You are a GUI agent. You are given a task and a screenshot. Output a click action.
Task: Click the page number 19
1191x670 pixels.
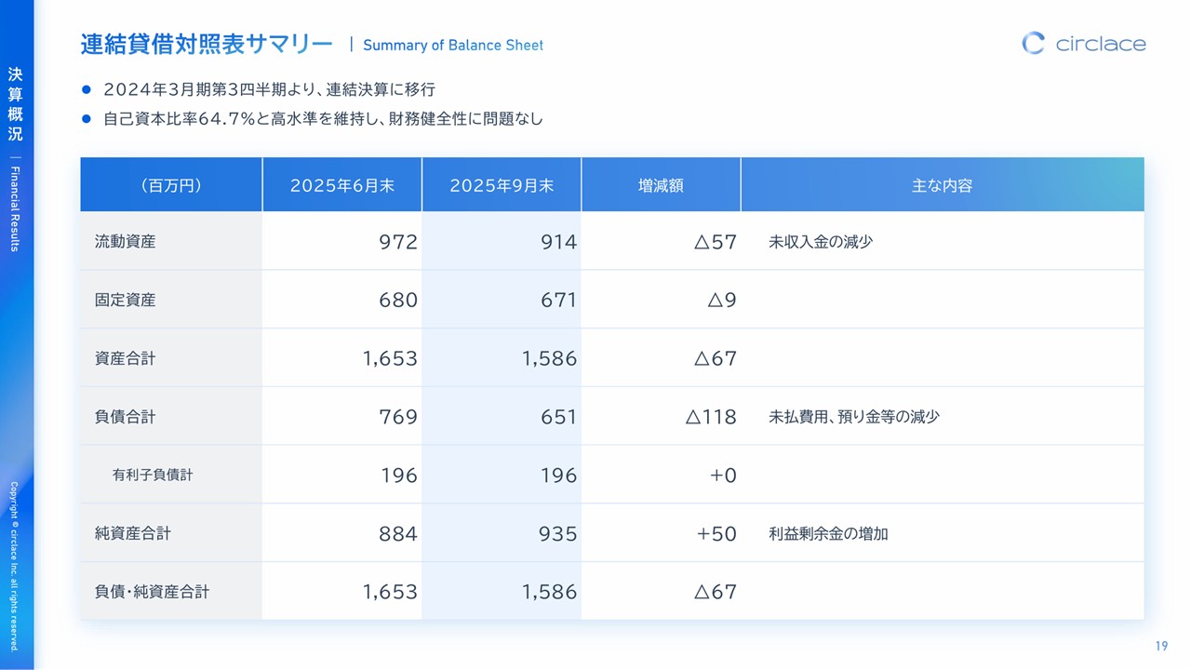(x=1161, y=647)
